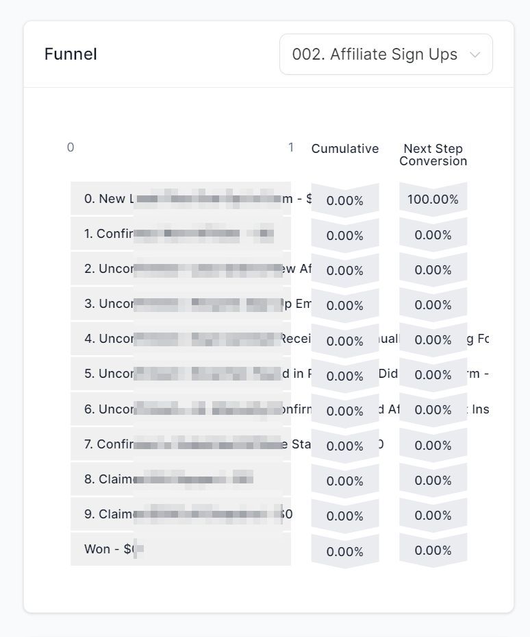Image resolution: width=530 pixels, height=637 pixels.
Task: Click Won row next step conversion badge
Action: 433,551
